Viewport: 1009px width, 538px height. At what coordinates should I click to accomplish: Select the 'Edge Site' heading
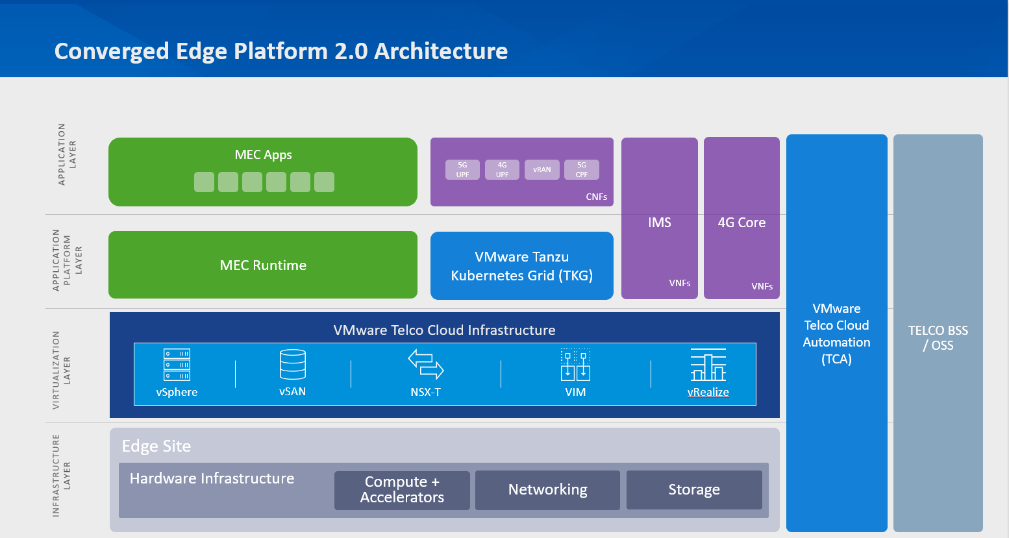156,446
